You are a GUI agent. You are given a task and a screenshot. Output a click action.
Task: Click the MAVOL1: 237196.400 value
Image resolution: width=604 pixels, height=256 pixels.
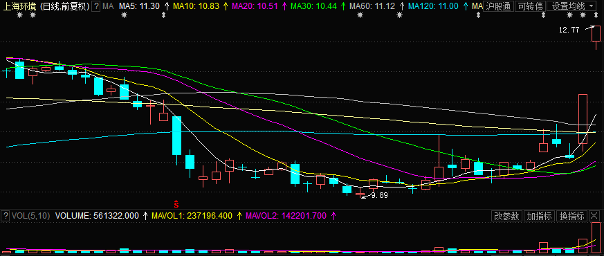tap(192, 216)
